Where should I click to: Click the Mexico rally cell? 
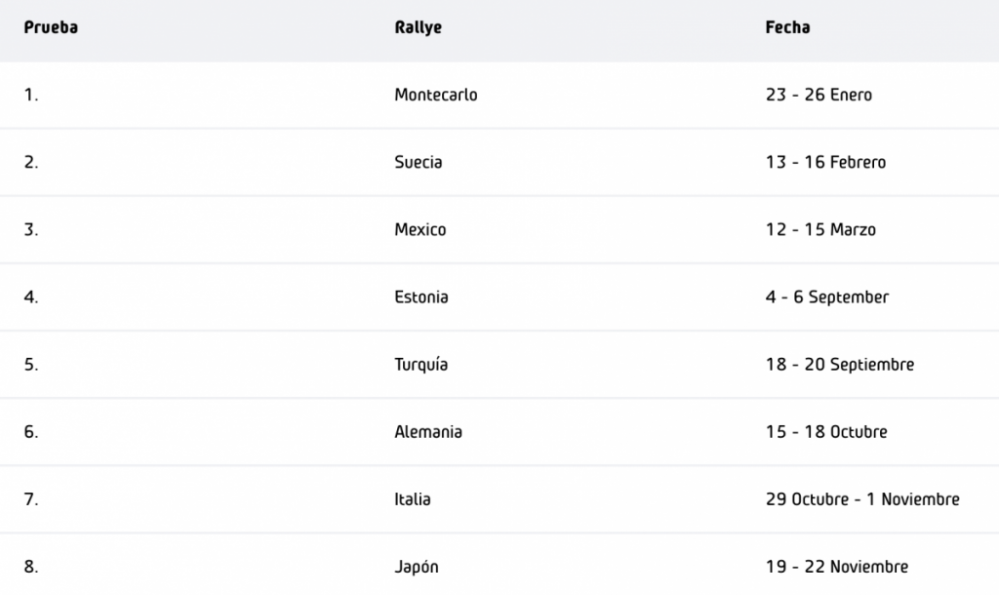tap(420, 230)
